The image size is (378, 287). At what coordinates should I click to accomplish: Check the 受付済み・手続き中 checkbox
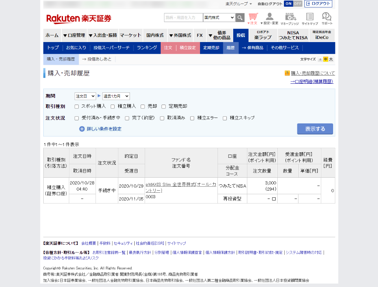tap(77, 118)
